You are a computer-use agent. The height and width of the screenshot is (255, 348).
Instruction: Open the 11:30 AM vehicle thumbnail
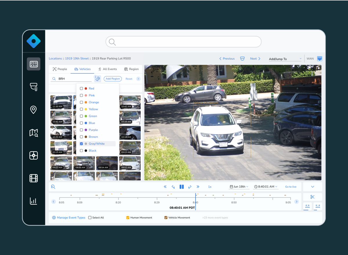click(61, 102)
